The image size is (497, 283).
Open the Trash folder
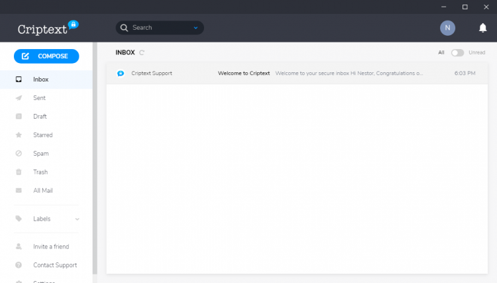[x=46, y=172]
